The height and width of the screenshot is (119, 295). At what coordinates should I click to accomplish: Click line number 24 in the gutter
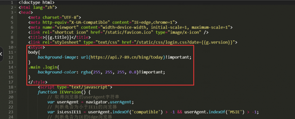(10, 117)
